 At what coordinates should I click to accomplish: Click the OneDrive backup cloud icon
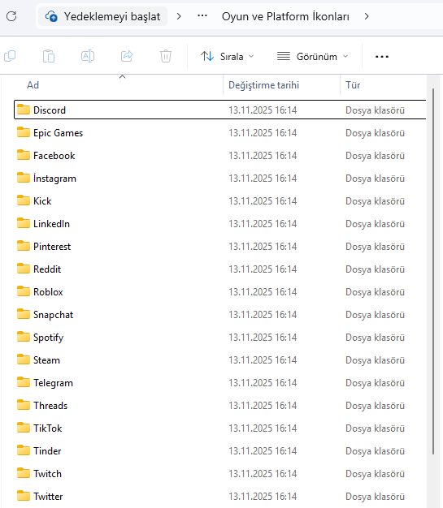51,16
